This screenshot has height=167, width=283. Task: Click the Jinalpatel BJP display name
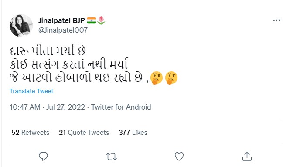pyautogui.click(x=61, y=20)
